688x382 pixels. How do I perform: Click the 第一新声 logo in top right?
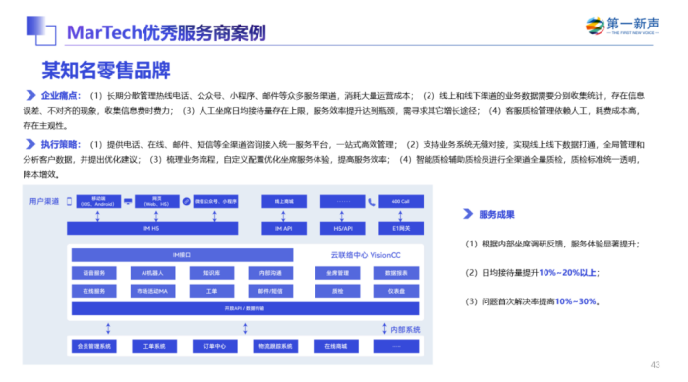(622, 27)
